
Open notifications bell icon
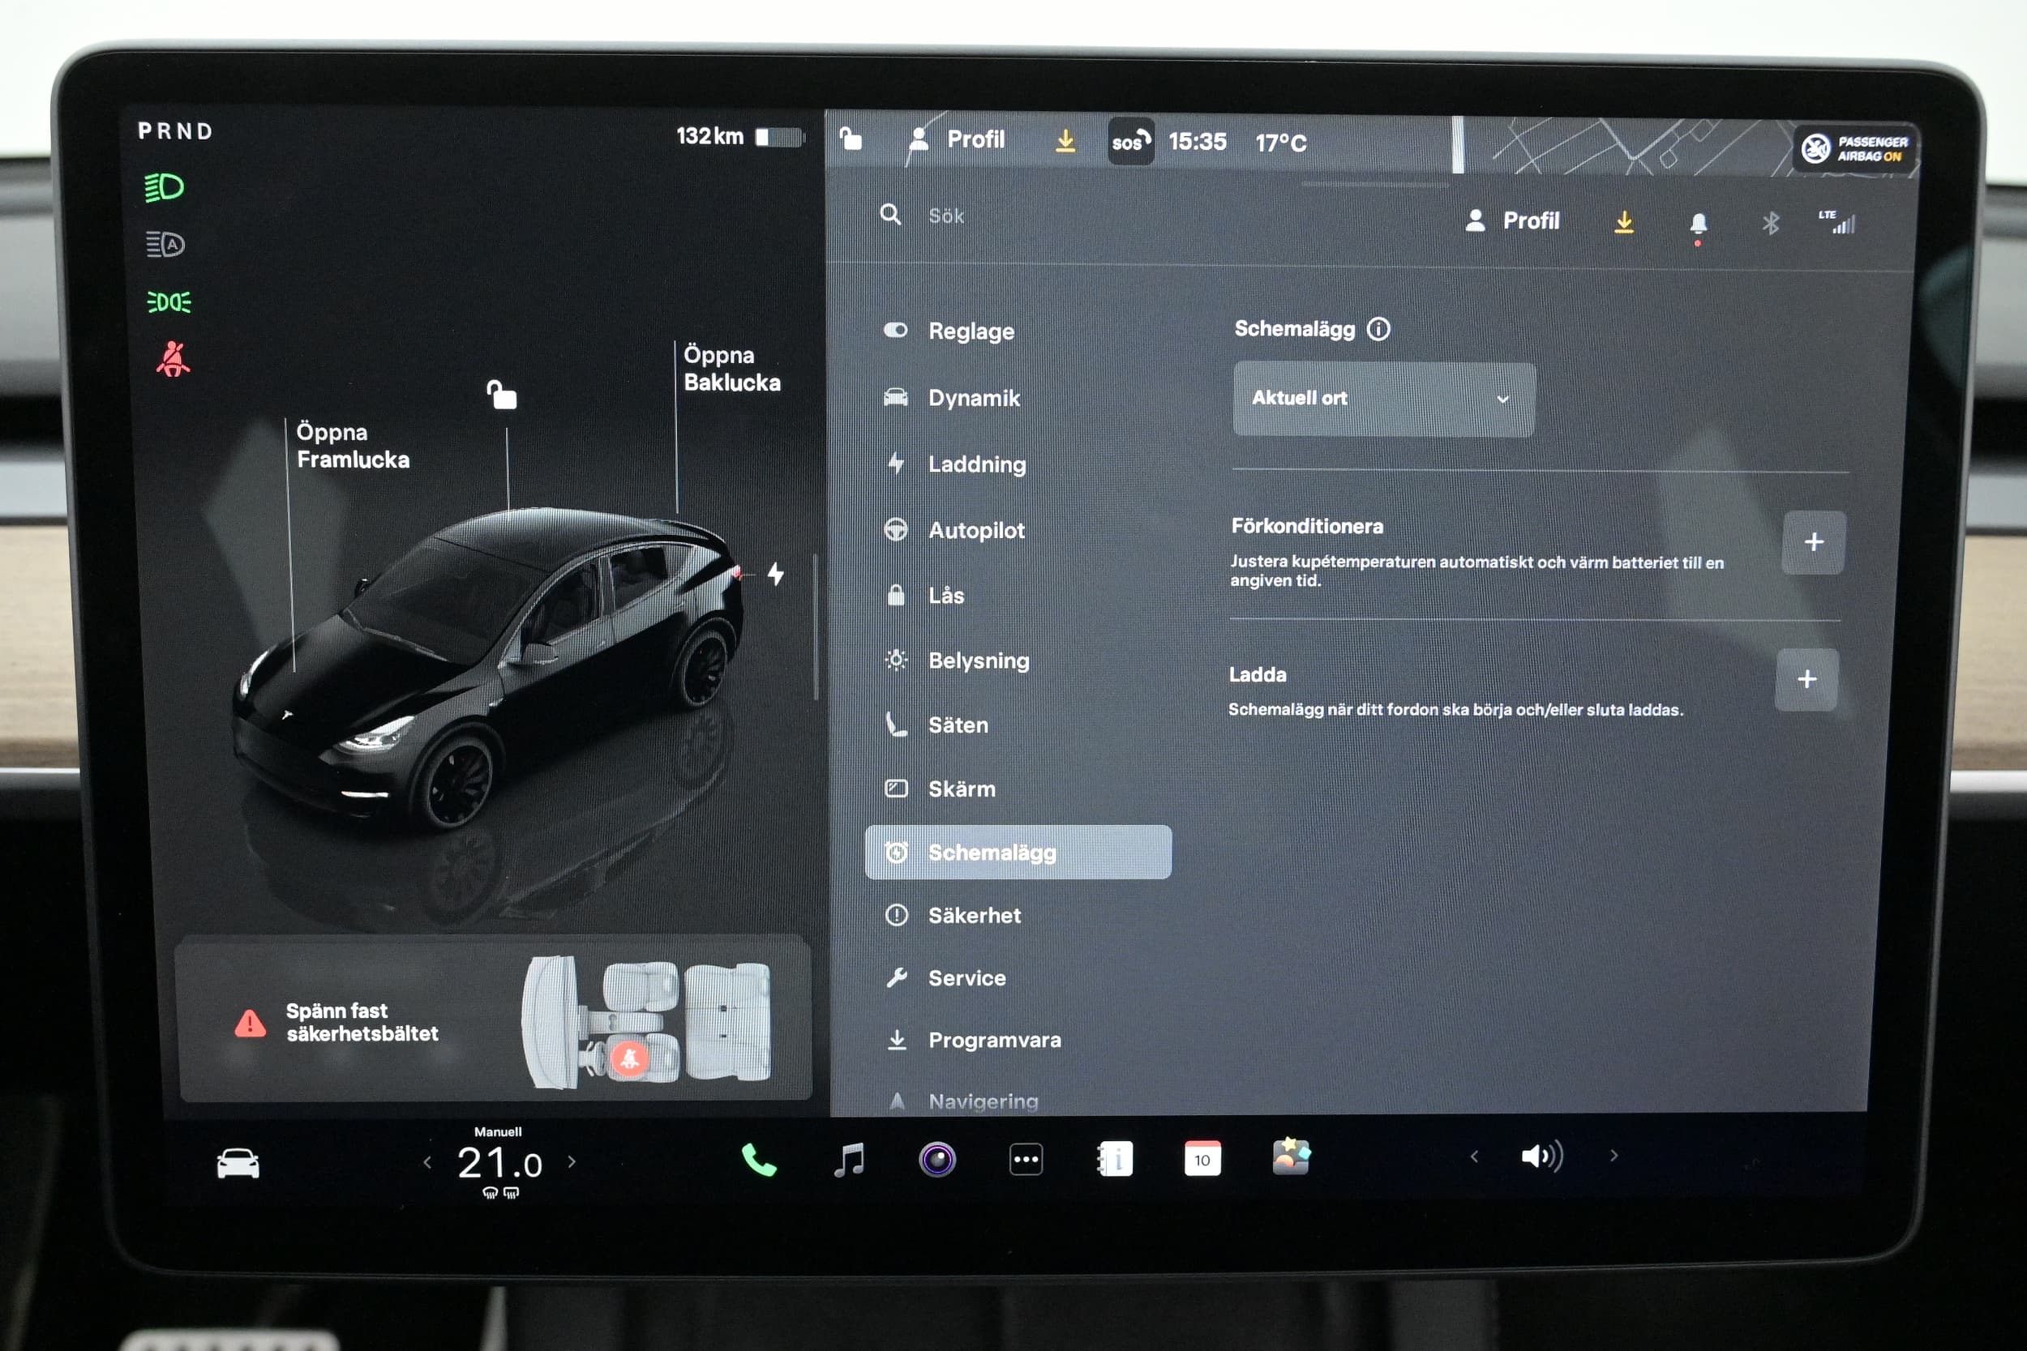click(1698, 224)
